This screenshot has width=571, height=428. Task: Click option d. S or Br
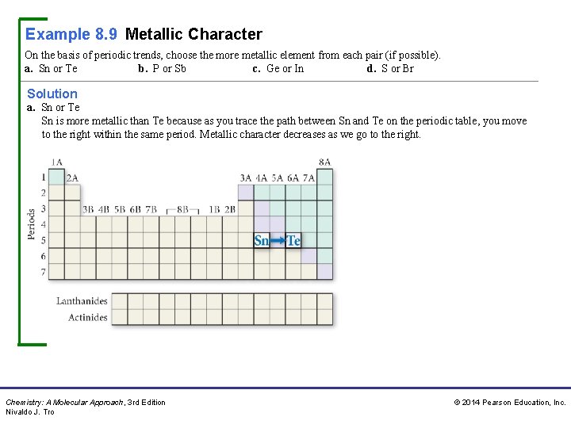coord(390,68)
